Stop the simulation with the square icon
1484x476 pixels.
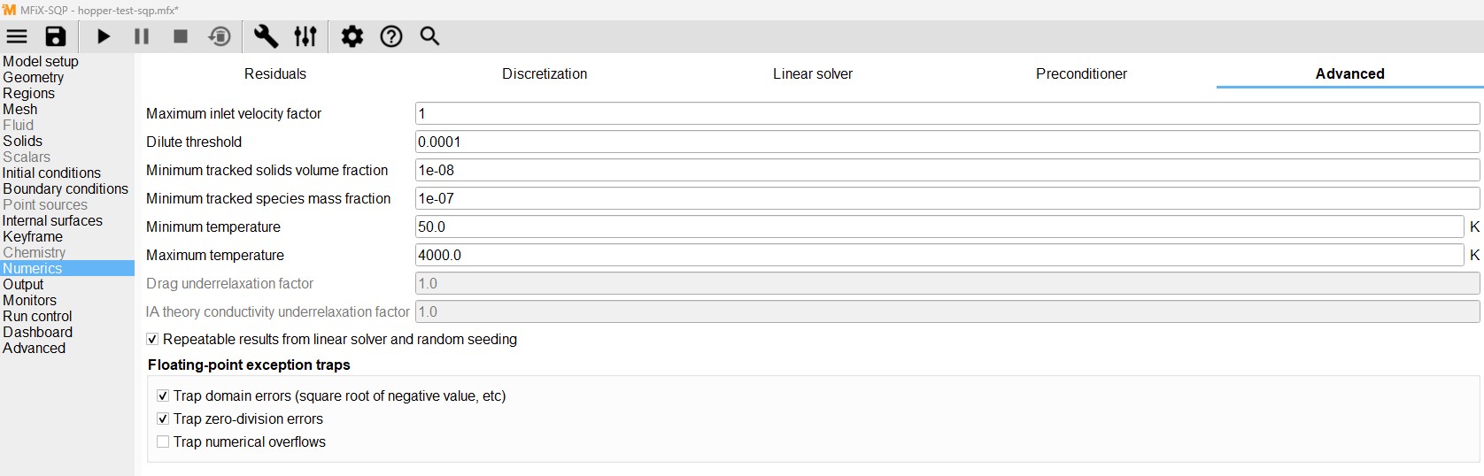pos(181,36)
